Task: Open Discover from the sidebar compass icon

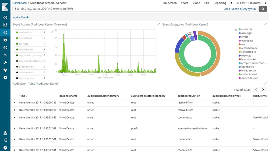Action: 5,18
